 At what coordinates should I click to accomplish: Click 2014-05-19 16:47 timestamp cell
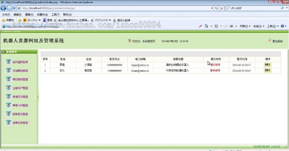coord(241,65)
